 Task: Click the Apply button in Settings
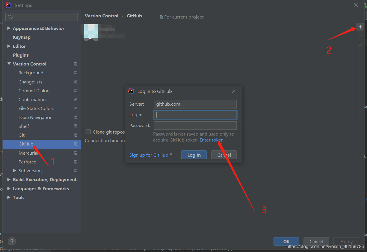(x=346, y=241)
